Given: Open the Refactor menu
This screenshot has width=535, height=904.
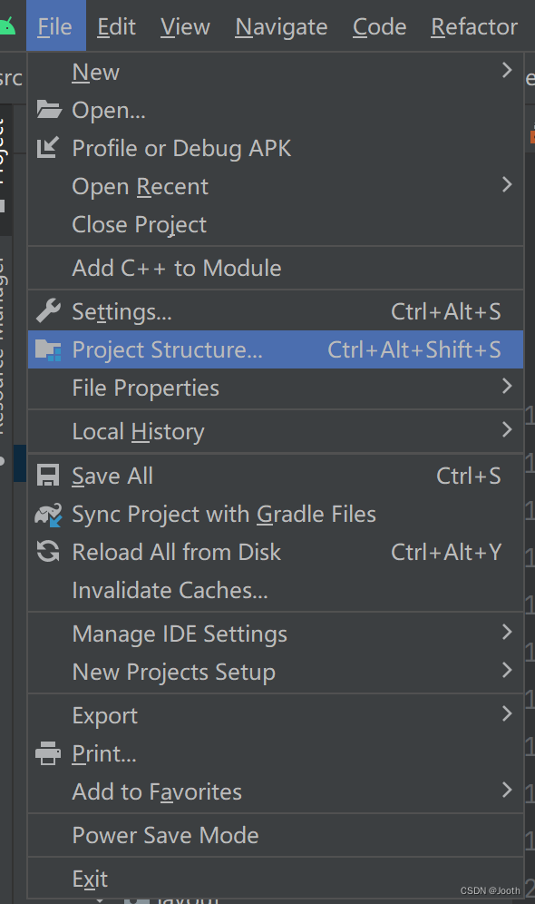Looking at the screenshot, I should pos(473,26).
